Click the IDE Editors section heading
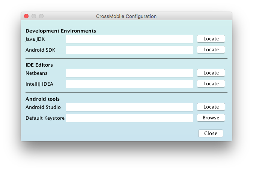 [x=39, y=65]
